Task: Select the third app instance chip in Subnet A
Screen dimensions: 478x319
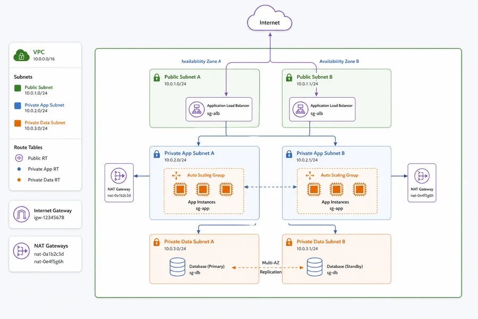Action: tap(226, 189)
